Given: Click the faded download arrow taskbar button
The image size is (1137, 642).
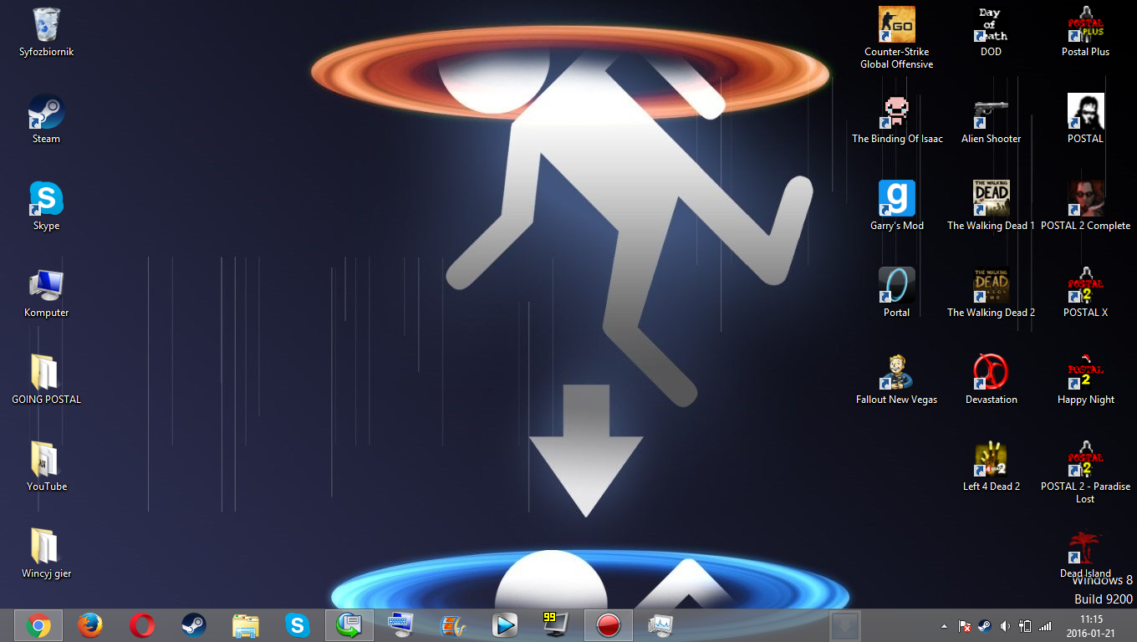Looking at the screenshot, I should pos(844,625).
